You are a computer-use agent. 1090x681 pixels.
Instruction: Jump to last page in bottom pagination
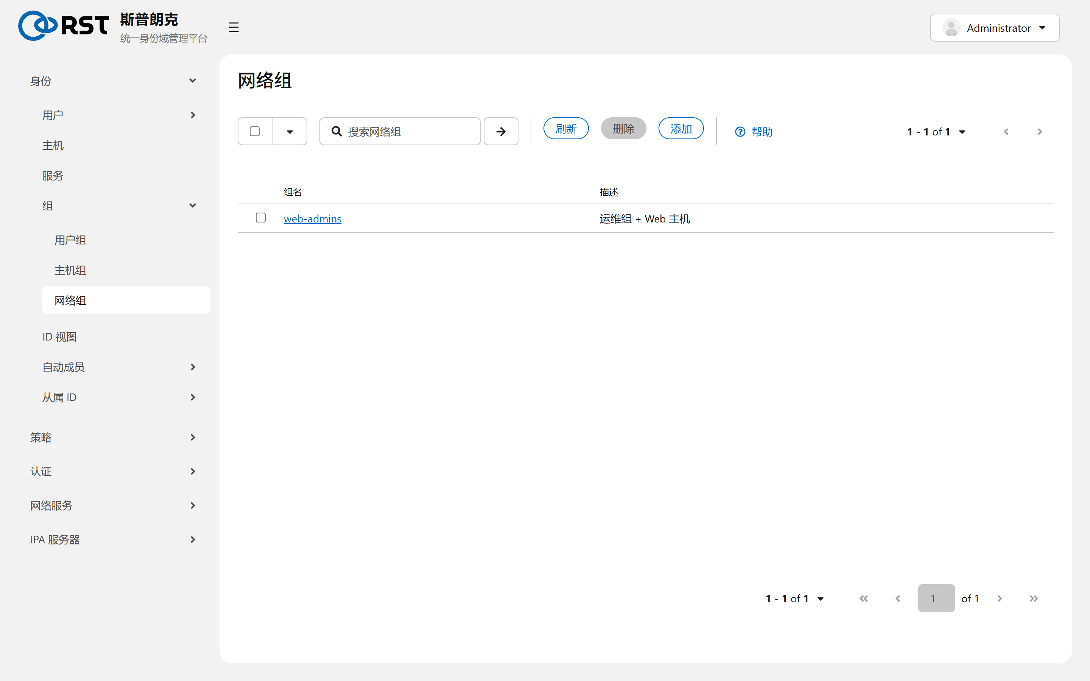(1034, 599)
